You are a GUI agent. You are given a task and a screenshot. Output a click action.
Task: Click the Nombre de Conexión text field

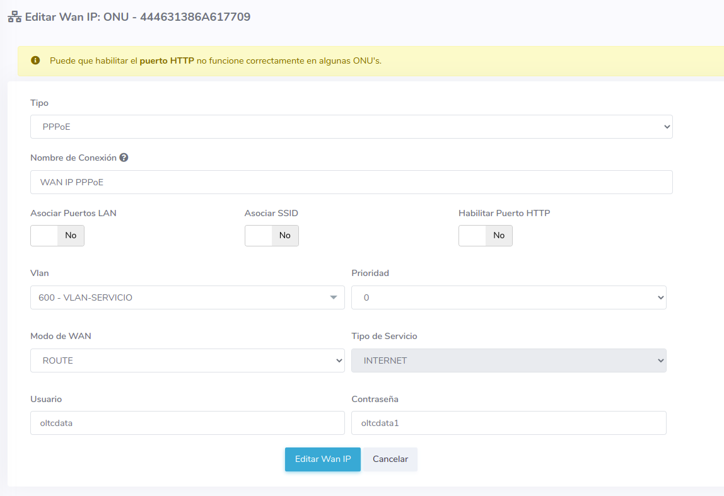click(x=351, y=182)
